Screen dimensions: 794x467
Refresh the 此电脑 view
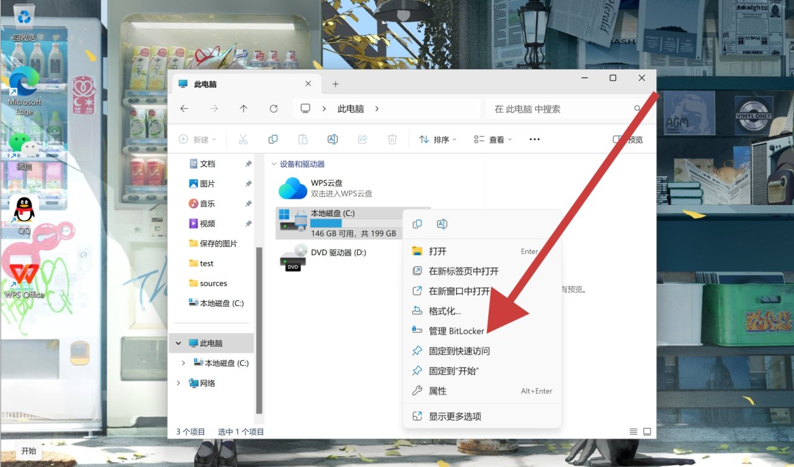click(274, 108)
